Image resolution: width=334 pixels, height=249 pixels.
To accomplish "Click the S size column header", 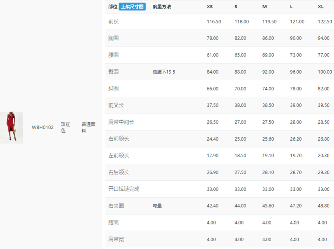I will [236, 7].
